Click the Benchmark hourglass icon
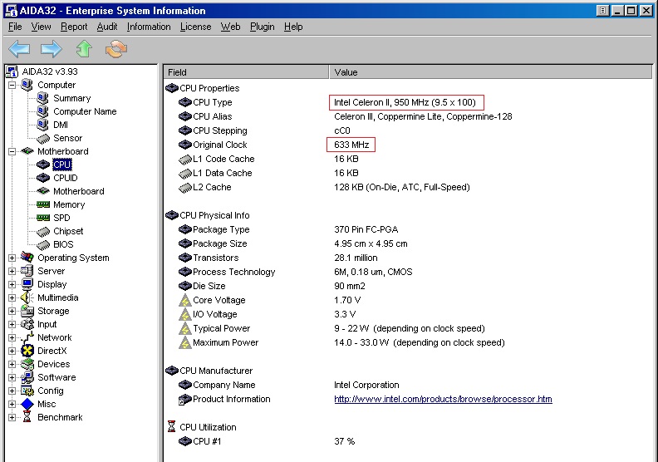658x462 pixels. coord(27,417)
